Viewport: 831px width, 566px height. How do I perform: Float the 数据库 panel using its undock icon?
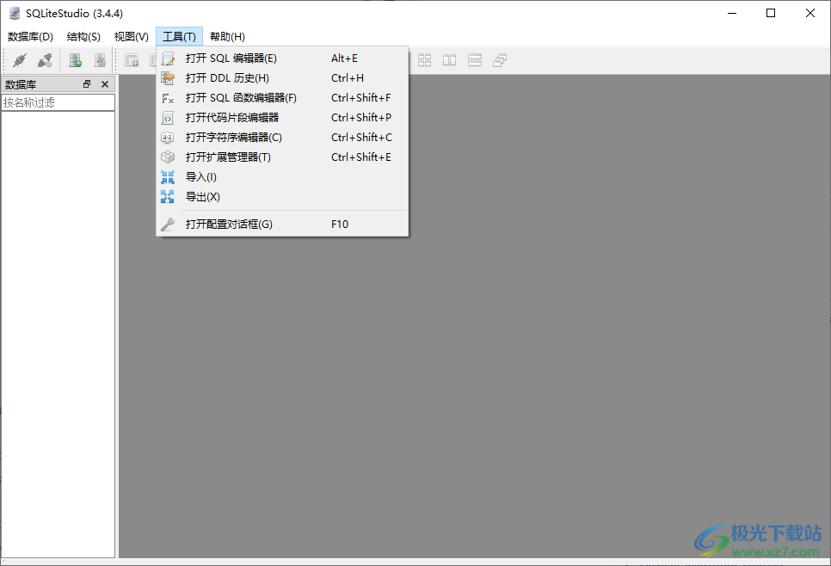click(86, 83)
